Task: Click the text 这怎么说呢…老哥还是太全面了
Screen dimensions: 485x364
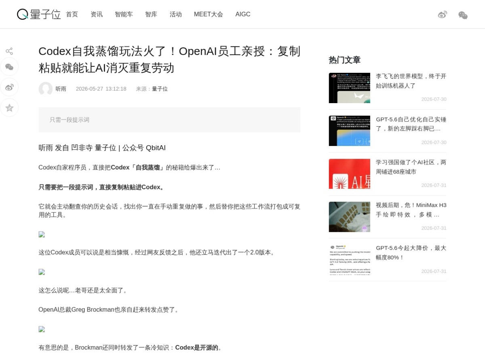Action: click(x=84, y=290)
